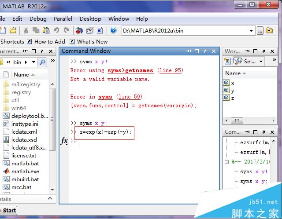Browse for folder with ellipsis button
282x219 pixels.
260,31
